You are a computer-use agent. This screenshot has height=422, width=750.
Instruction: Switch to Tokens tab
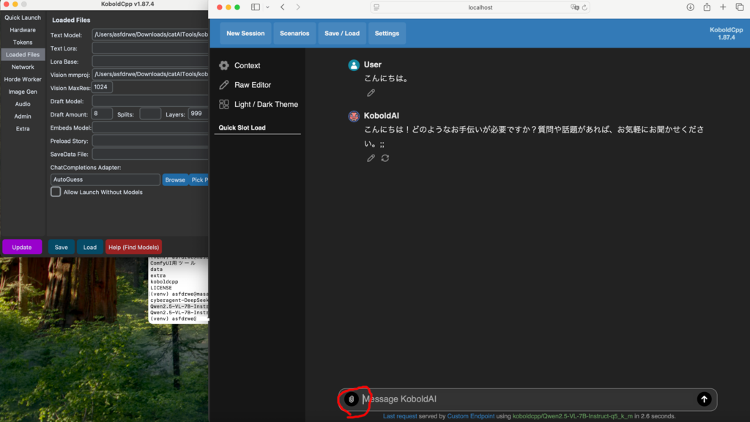(x=23, y=42)
